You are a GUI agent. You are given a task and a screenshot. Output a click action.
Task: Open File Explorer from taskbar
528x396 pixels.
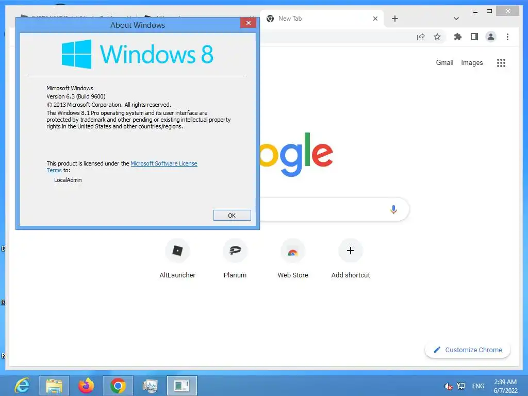click(x=54, y=386)
